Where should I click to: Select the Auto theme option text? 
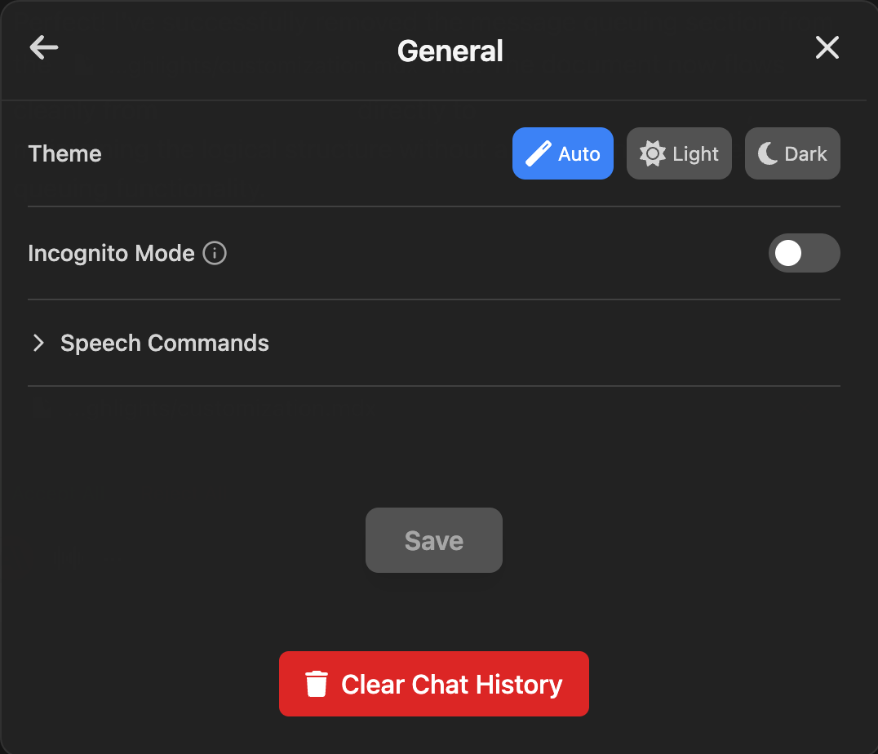pyautogui.click(x=579, y=153)
